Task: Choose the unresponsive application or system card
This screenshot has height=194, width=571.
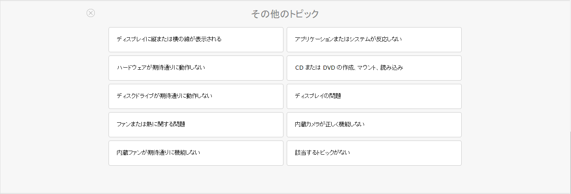Action: 374,40
